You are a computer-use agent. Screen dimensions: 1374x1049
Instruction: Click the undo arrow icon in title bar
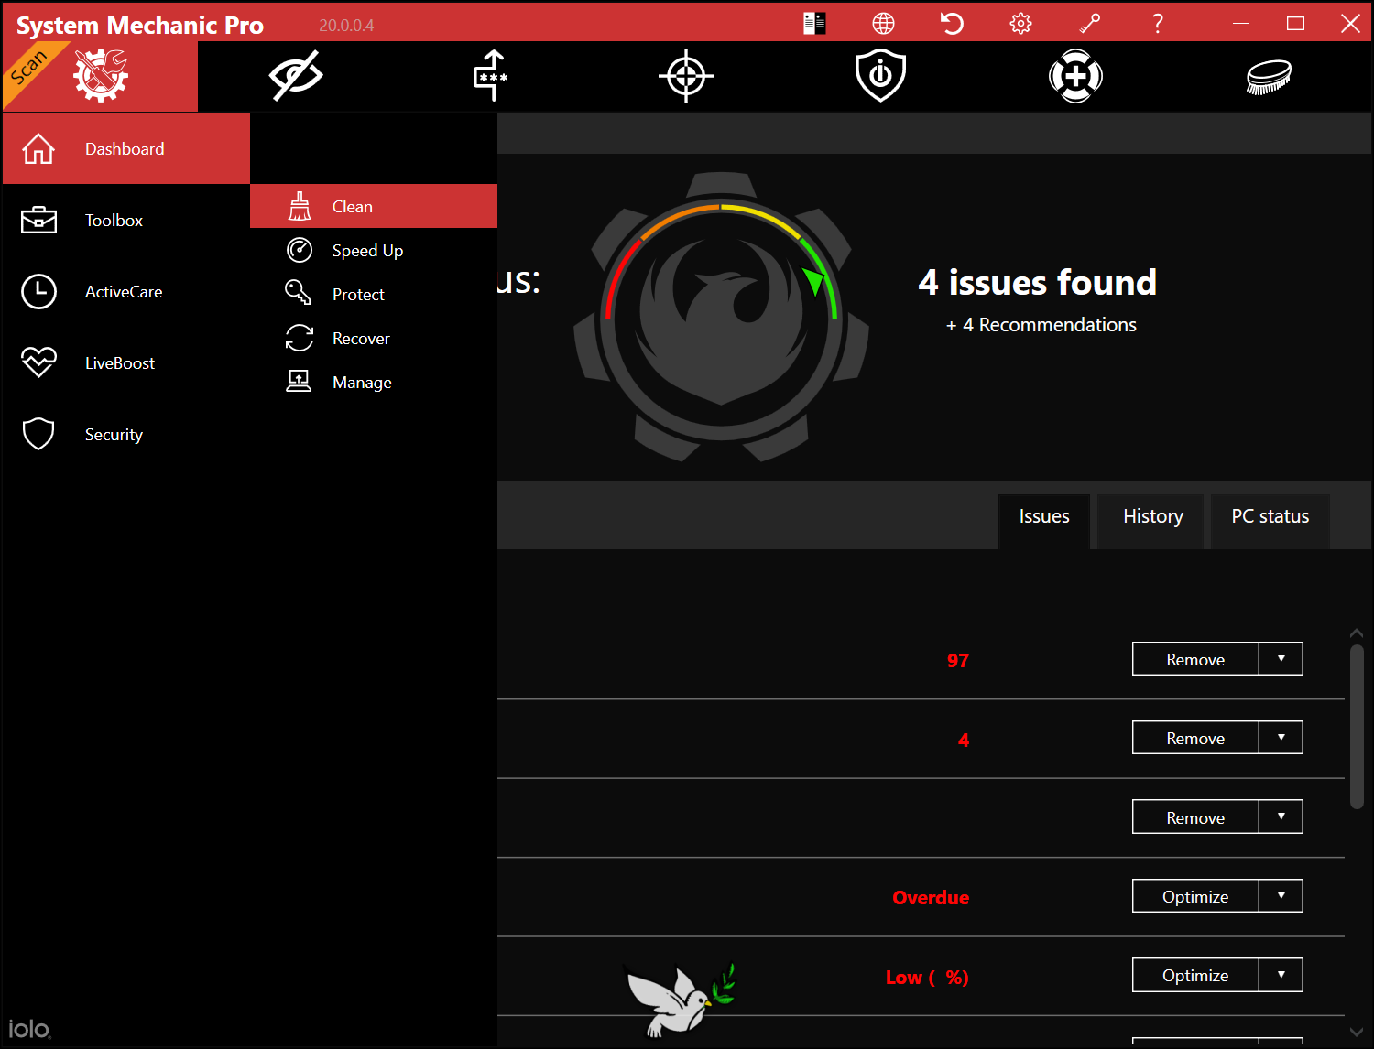[x=952, y=23]
